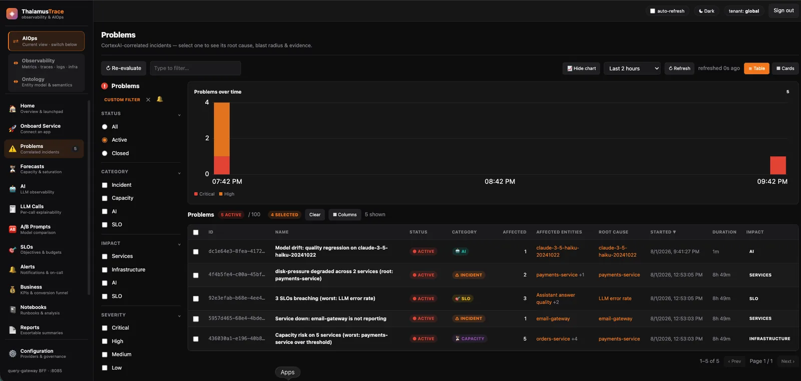Toggle the select-all checkbox in table header

(196, 232)
